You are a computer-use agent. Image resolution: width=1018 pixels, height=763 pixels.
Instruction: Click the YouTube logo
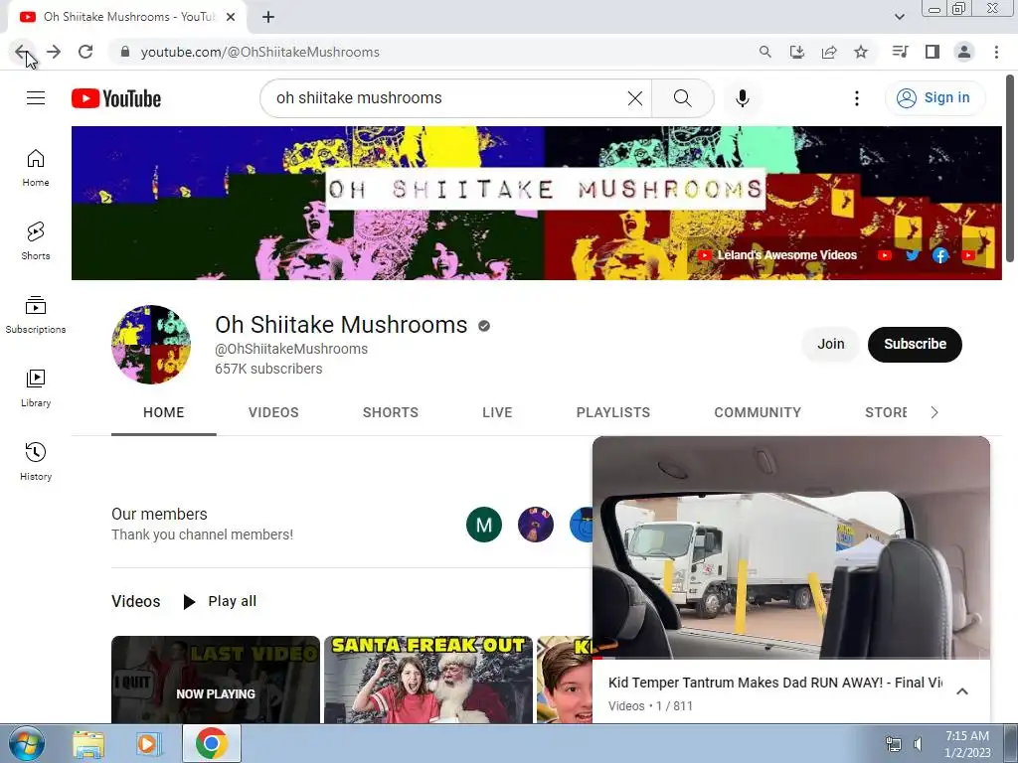(116, 98)
